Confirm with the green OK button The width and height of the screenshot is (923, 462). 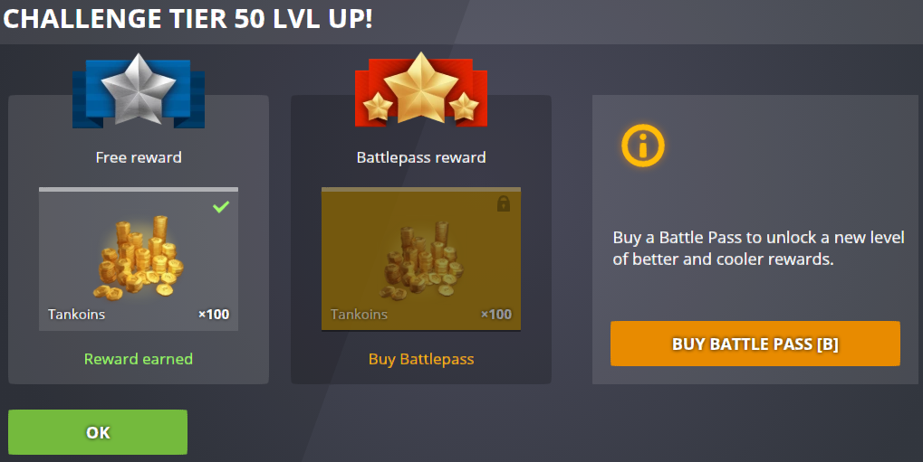click(98, 432)
